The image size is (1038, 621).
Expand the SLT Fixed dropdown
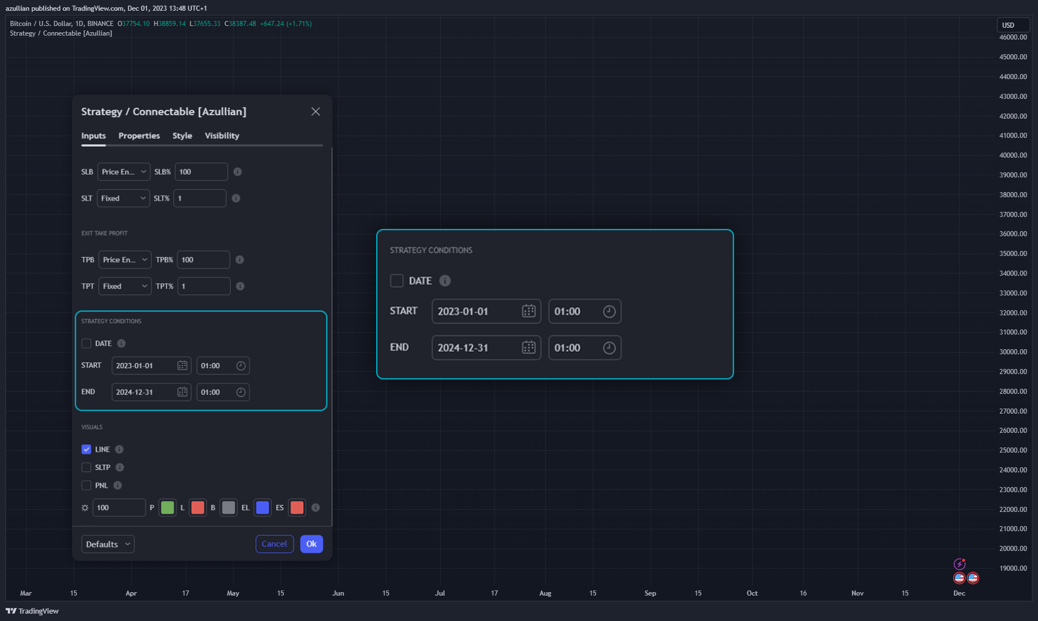click(x=123, y=198)
